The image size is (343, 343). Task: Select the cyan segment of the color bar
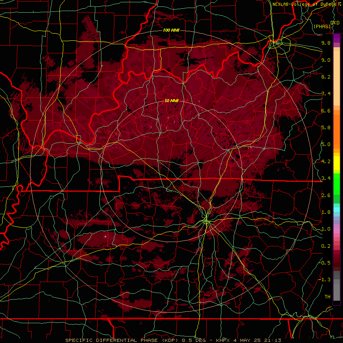(337, 210)
